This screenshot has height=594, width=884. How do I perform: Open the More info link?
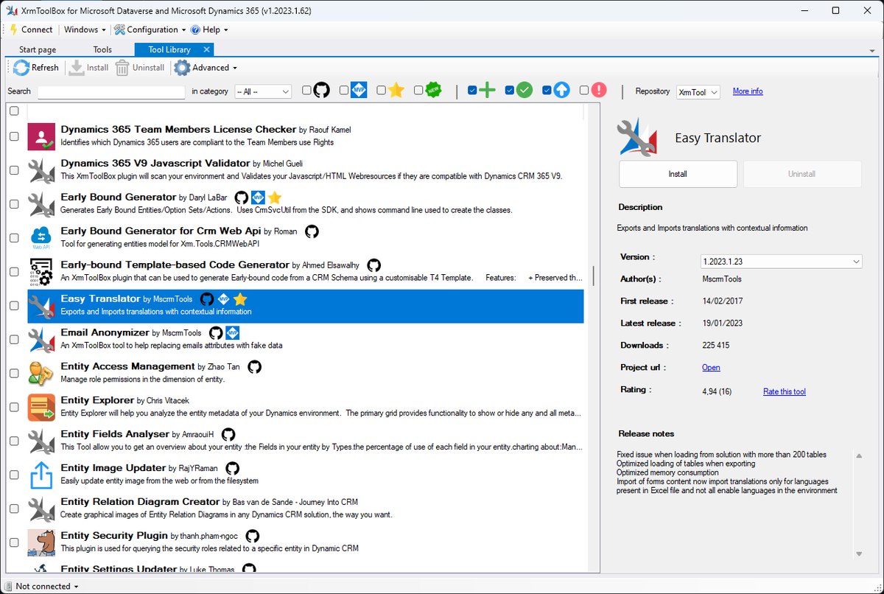click(748, 91)
